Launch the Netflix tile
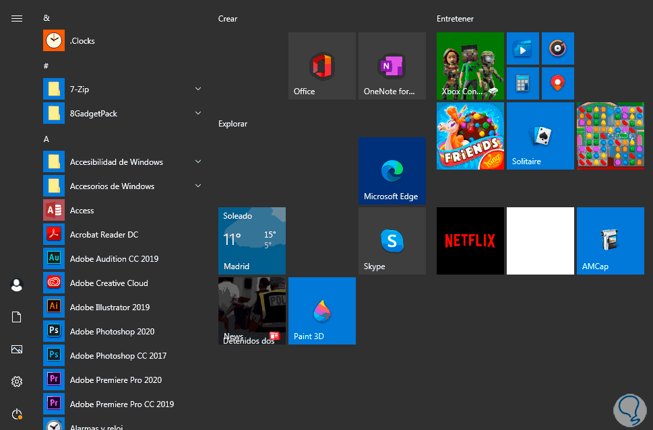Image resolution: width=653 pixels, height=430 pixels. tap(470, 241)
